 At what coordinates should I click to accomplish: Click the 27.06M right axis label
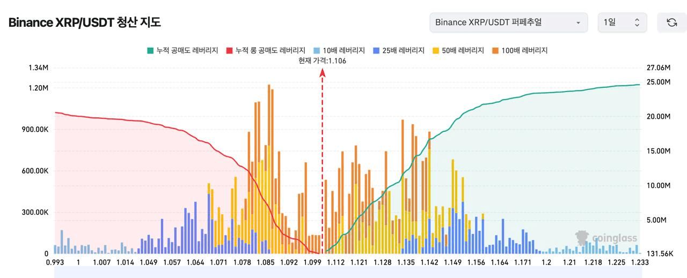tap(659, 68)
